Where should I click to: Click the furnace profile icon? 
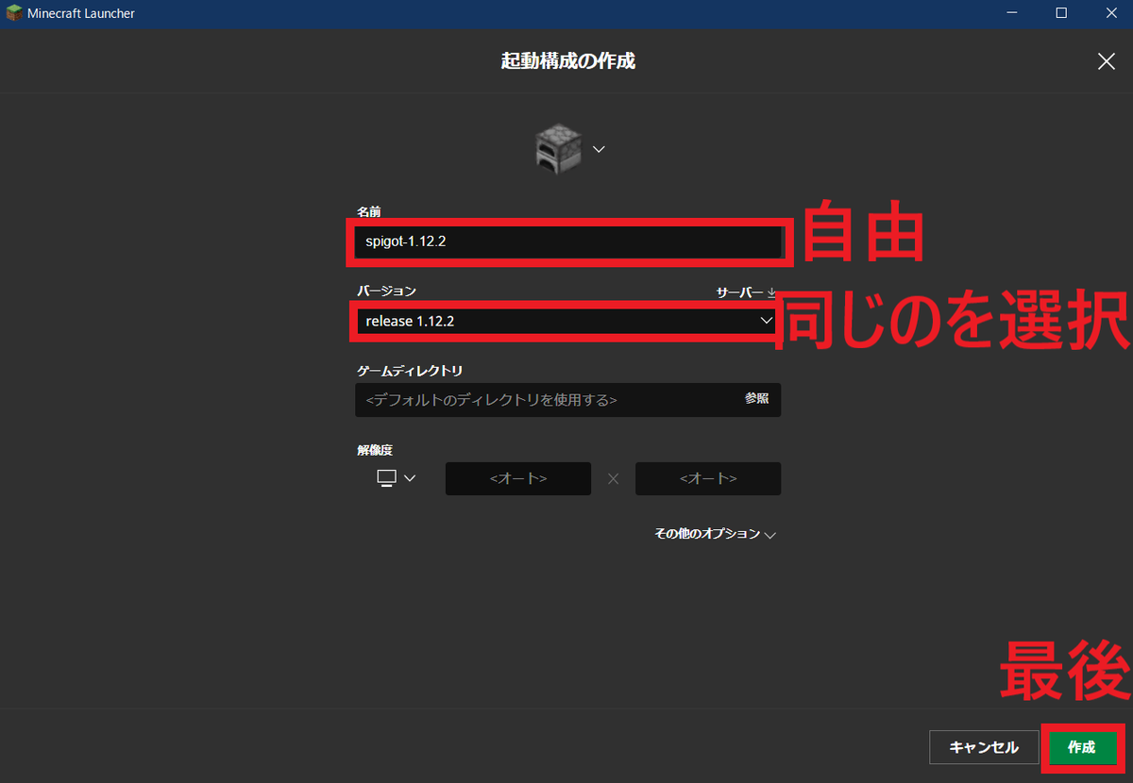coord(557,149)
